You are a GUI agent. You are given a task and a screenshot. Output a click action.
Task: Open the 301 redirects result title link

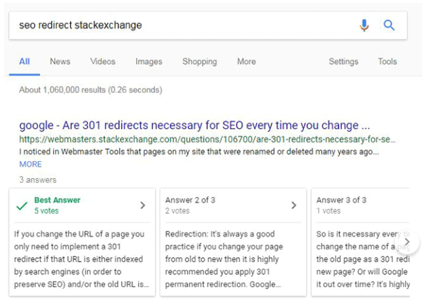pyautogui.click(x=194, y=125)
